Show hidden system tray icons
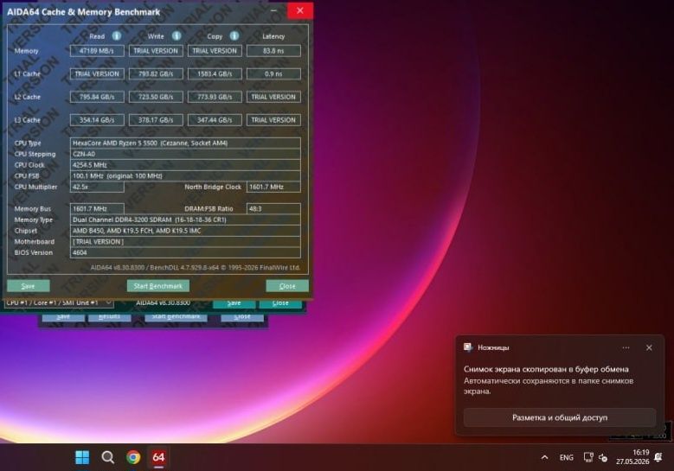The height and width of the screenshot is (471, 674). pos(544,457)
